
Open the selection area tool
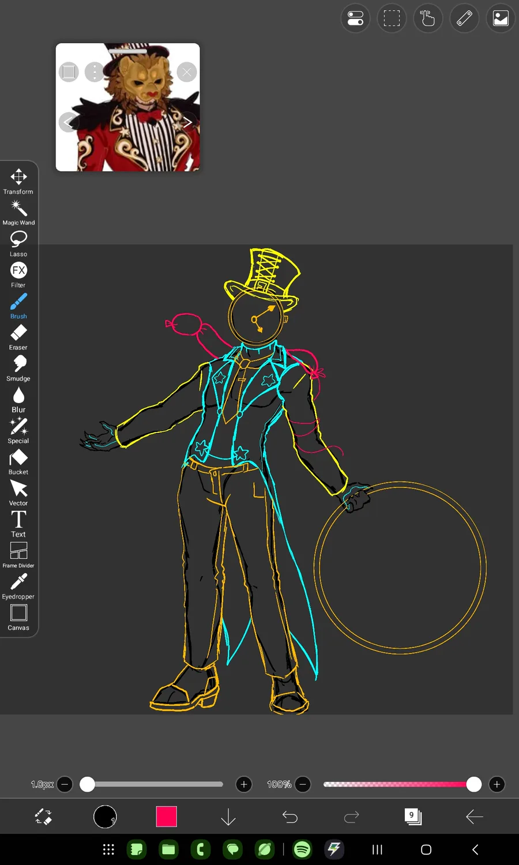click(x=392, y=18)
